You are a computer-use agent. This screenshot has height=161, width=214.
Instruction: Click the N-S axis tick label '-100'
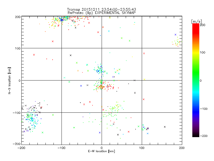[x=17, y=113]
